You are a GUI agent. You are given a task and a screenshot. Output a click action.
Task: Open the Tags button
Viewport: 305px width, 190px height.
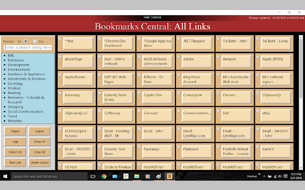coord(15,142)
